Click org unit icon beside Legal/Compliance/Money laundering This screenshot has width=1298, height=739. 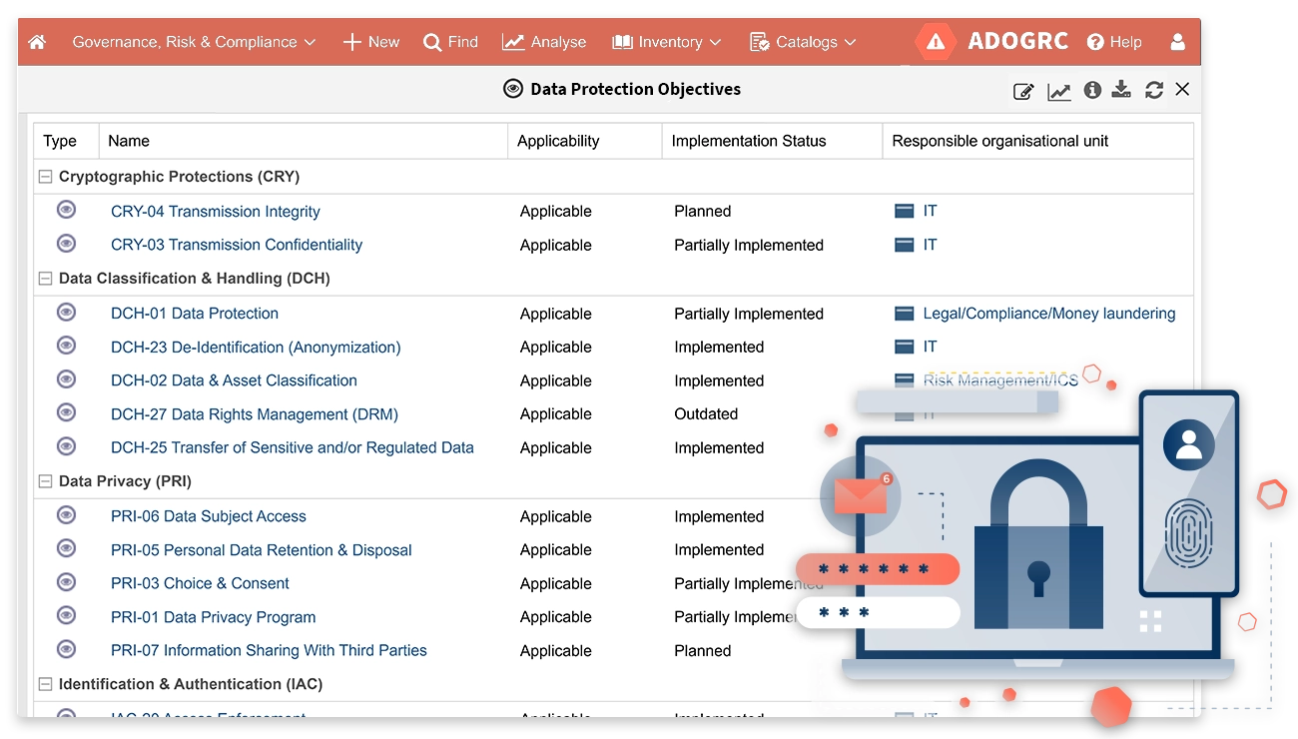coord(905,314)
